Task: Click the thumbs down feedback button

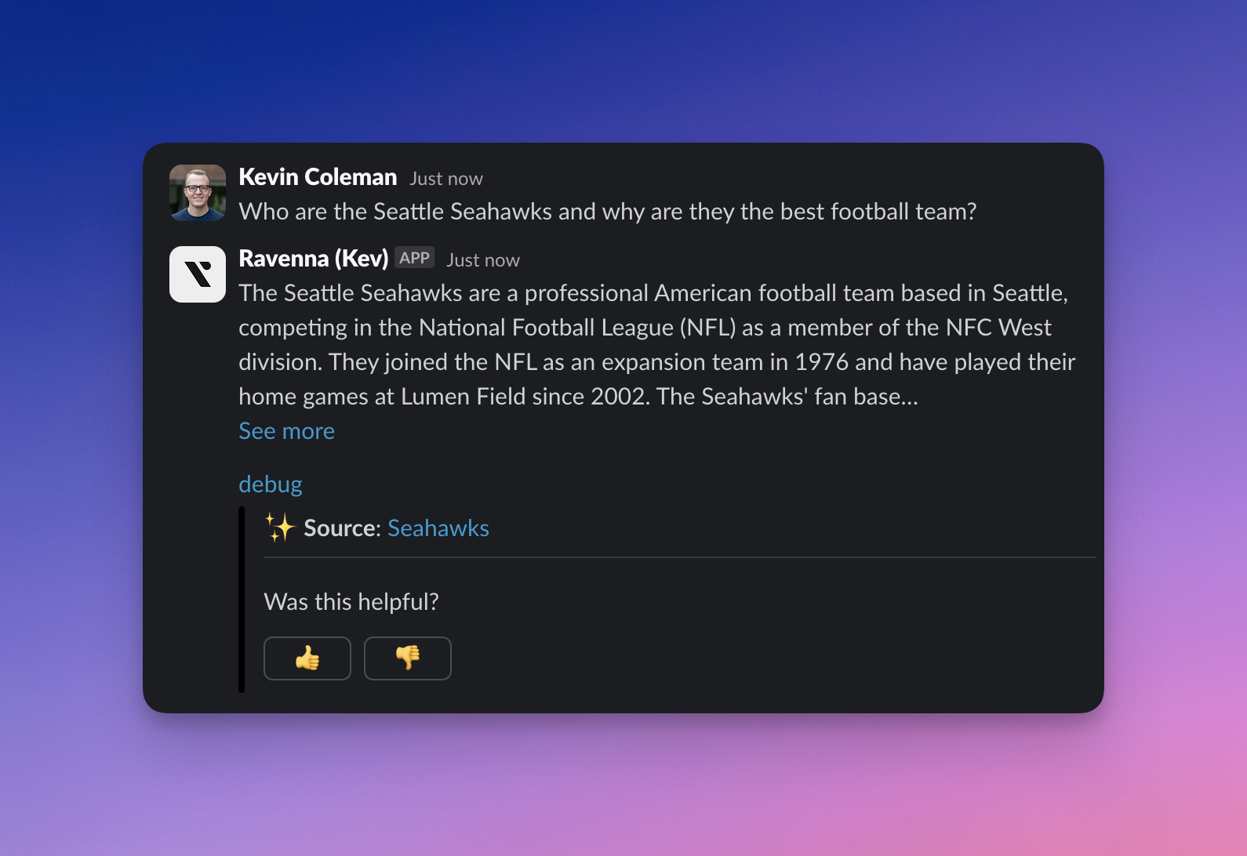Action: 408,658
